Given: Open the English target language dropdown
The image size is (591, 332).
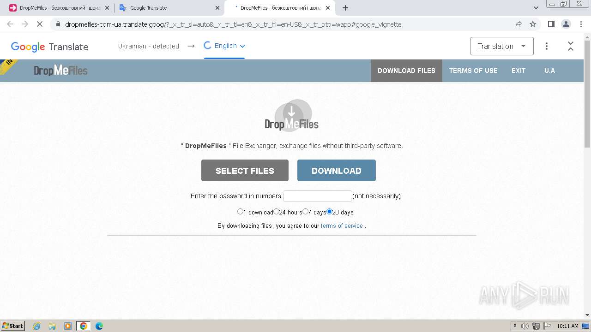Looking at the screenshot, I should 225,46.
